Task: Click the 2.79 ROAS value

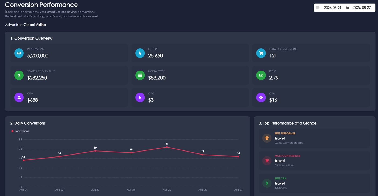Action: pyautogui.click(x=274, y=78)
